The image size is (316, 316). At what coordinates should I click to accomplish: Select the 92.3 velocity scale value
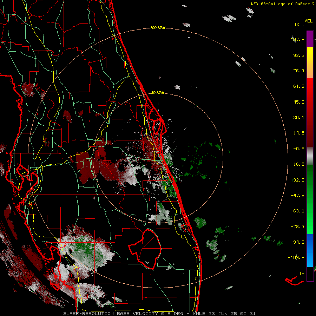click(x=299, y=55)
